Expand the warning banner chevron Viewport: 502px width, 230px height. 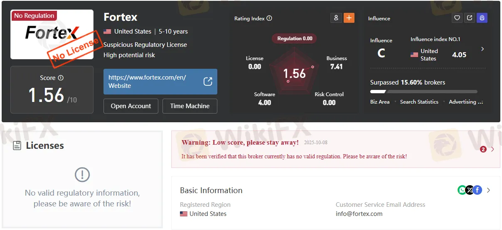click(492, 149)
